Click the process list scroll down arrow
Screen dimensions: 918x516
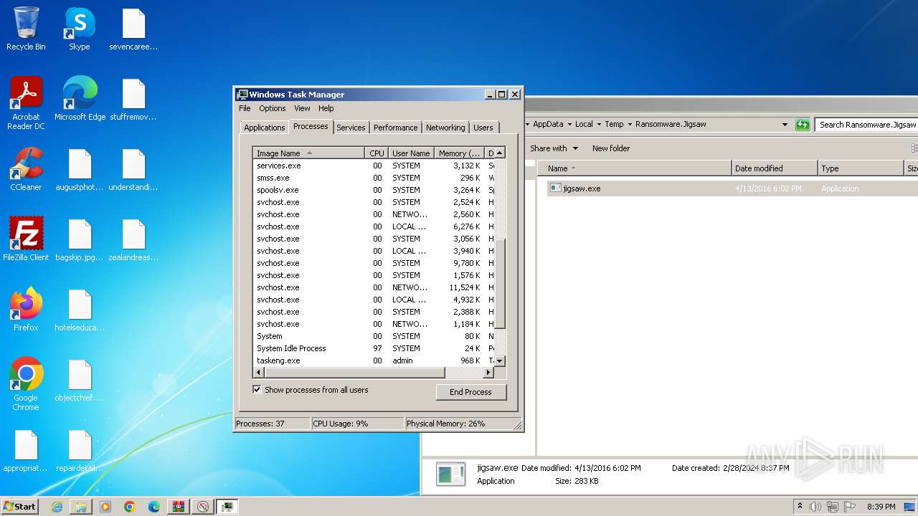tap(500, 361)
